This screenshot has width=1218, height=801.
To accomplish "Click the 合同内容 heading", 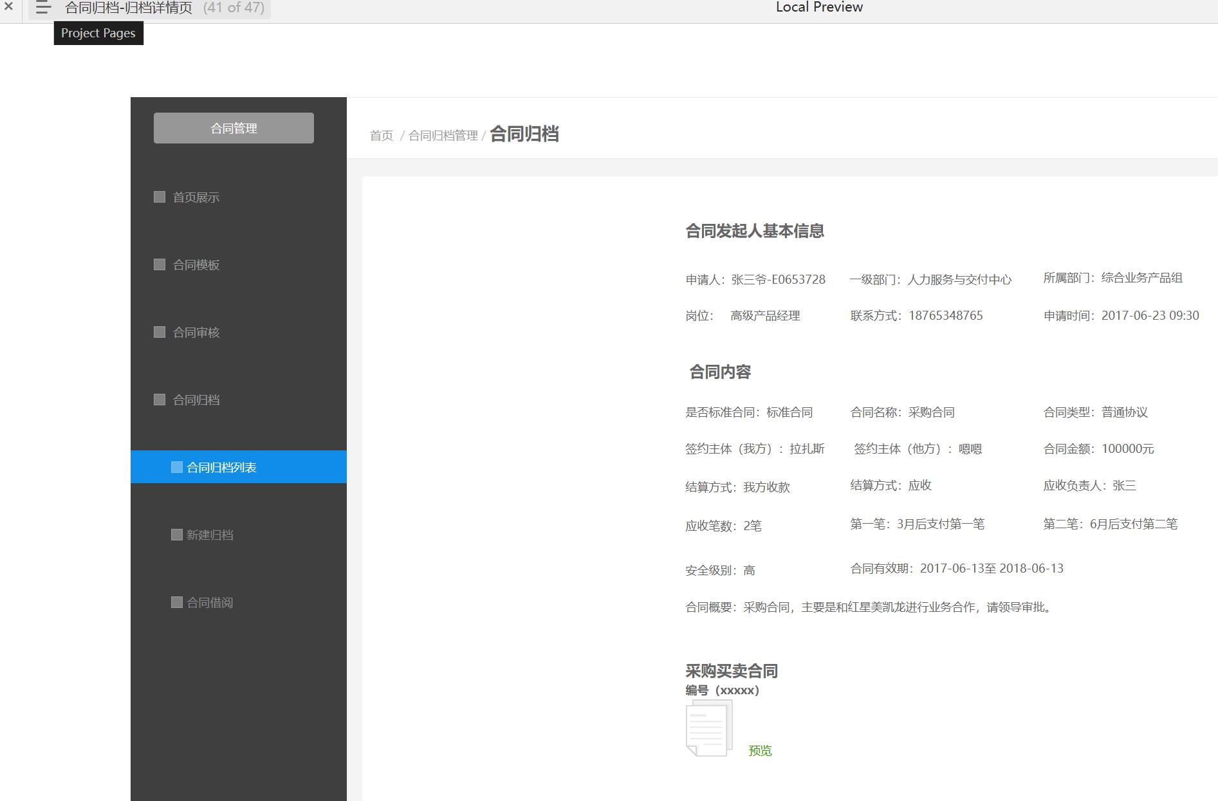I will 720,372.
